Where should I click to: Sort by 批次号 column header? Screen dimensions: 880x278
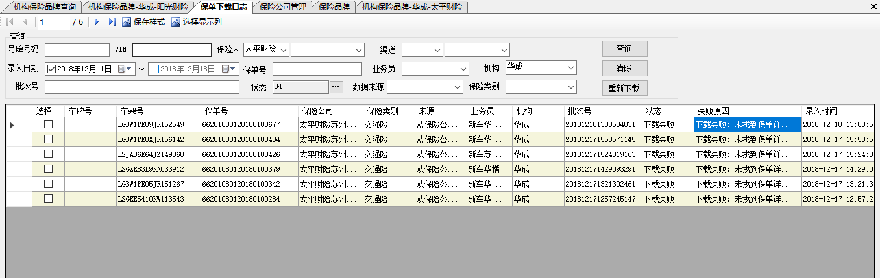click(x=603, y=111)
